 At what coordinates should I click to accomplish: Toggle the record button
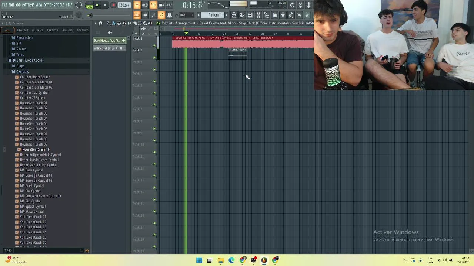click(x=113, y=5)
